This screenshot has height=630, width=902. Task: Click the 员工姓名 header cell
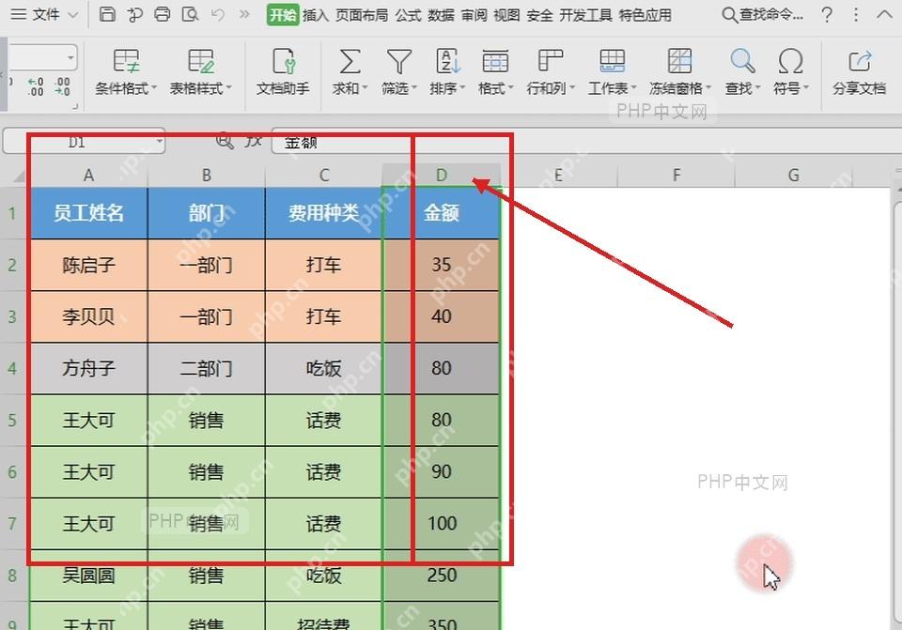pyautogui.click(x=88, y=213)
